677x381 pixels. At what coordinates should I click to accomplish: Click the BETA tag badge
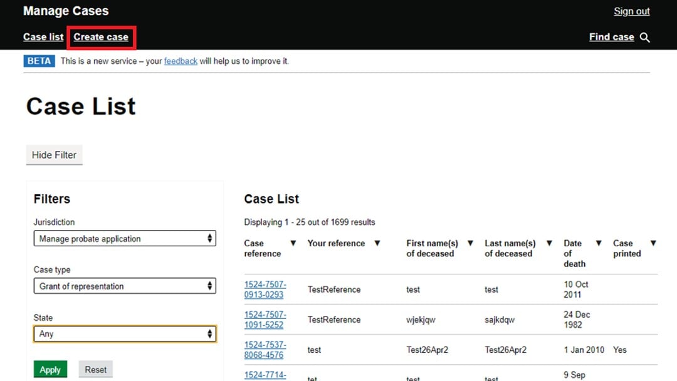(39, 61)
